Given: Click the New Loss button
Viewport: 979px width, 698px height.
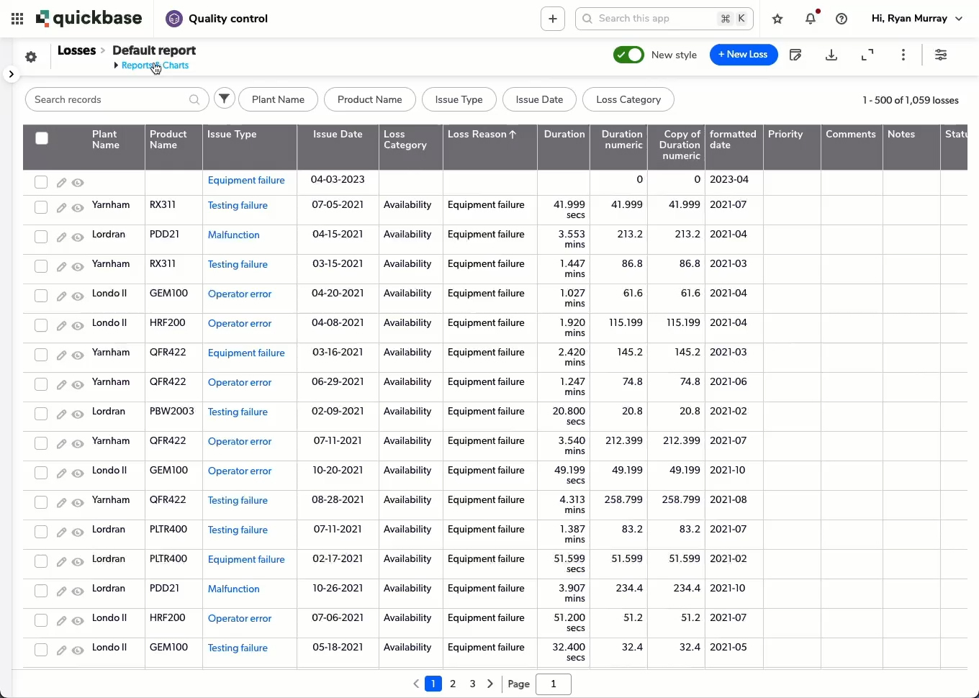Looking at the screenshot, I should coord(743,55).
